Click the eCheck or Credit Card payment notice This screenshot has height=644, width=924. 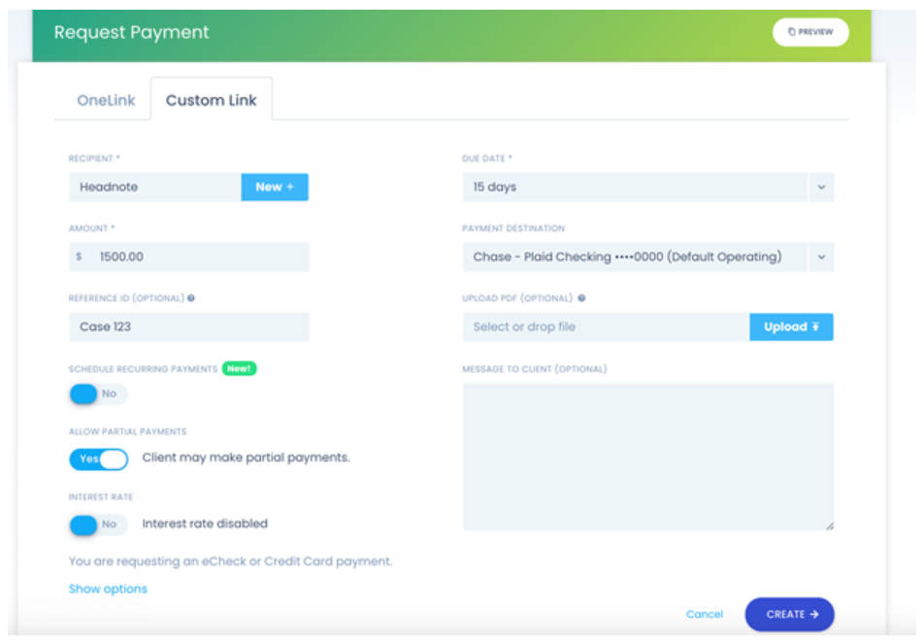[x=230, y=561]
